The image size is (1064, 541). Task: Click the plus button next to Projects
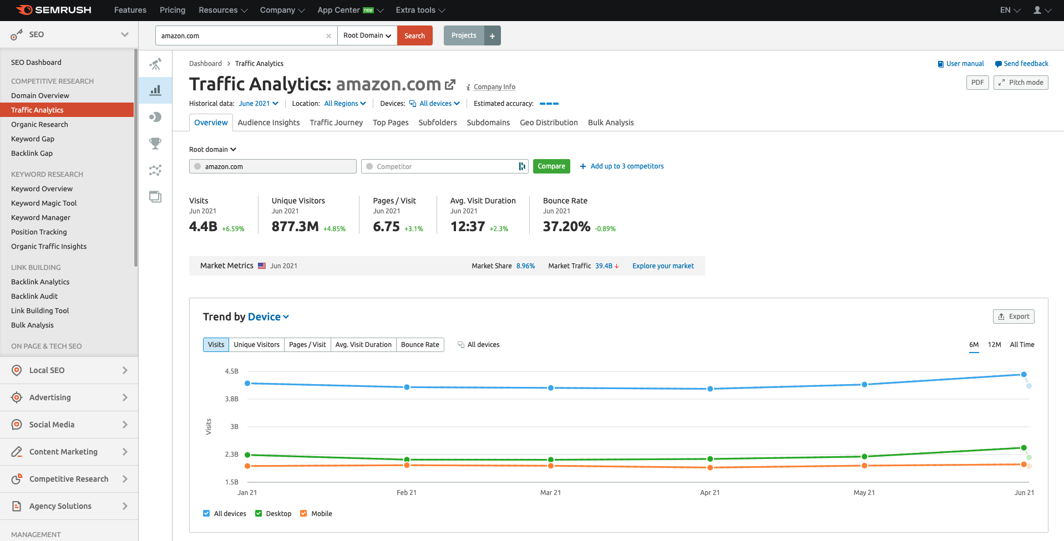[x=492, y=35]
